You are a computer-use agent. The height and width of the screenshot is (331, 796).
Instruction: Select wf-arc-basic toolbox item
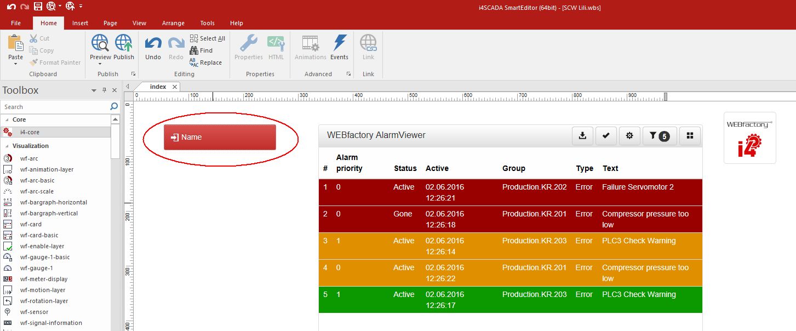tap(56, 180)
